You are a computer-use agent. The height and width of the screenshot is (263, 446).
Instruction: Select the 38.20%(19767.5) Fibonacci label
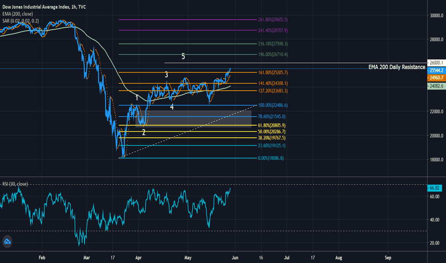click(272, 138)
